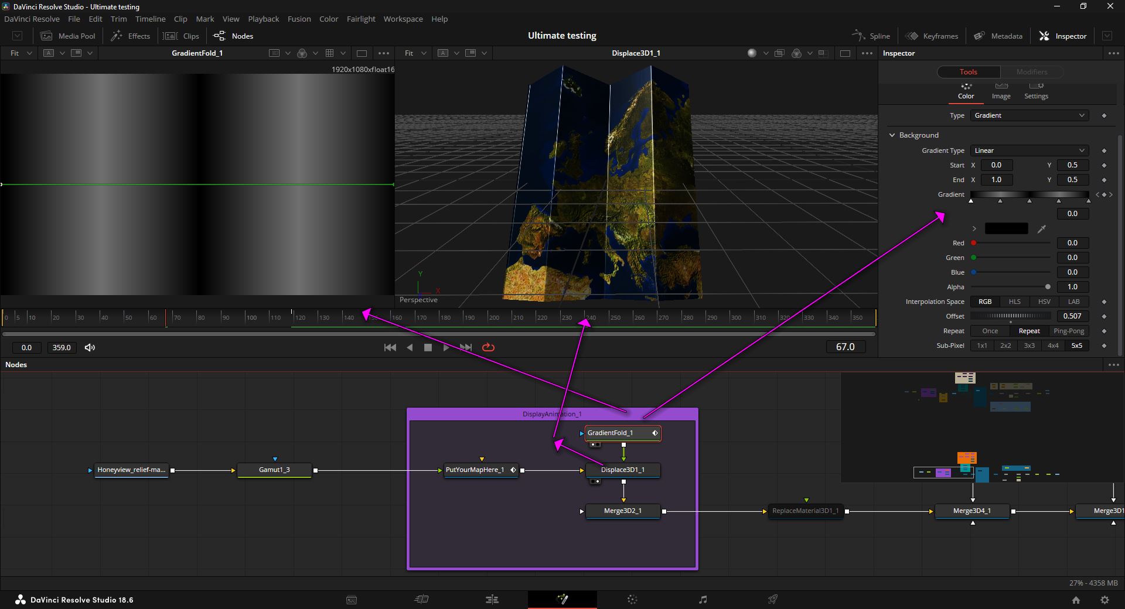Image resolution: width=1125 pixels, height=609 pixels.
Task: Click the eyedropper color picker icon
Action: [x=1042, y=228]
